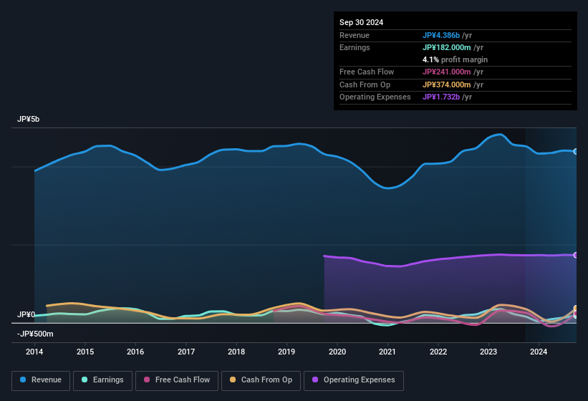Click the 2017 x-axis label
588x401 pixels.
[x=186, y=352]
